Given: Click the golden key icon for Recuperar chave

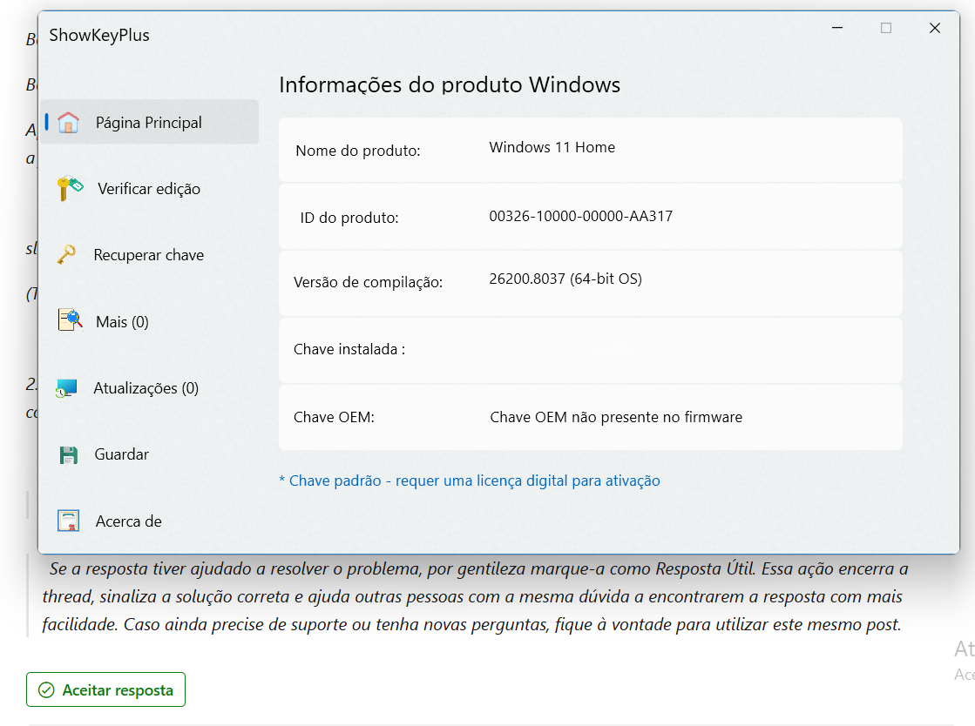Looking at the screenshot, I should point(66,255).
